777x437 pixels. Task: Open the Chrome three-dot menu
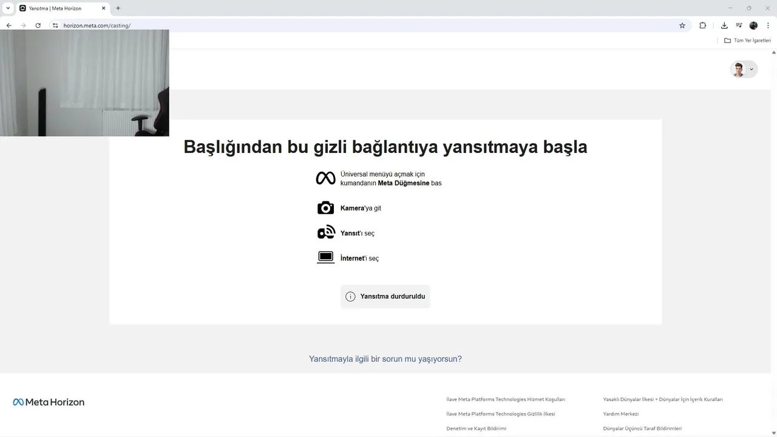768,25
